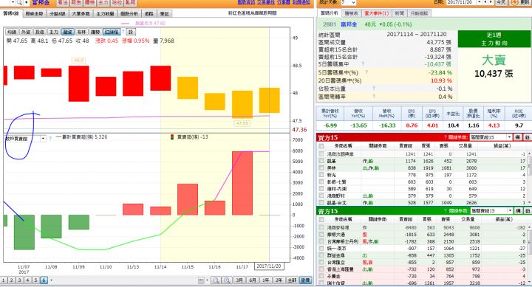Click the orange refresh button icon at top right
The width and height of the screenshot is (532, 287).
tap(515, 2)
